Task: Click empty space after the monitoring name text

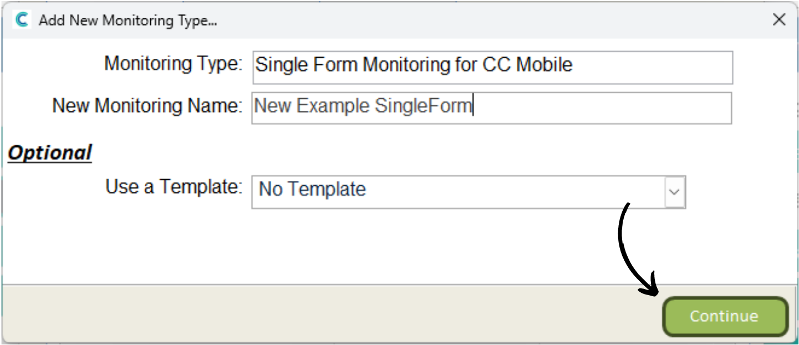Action: tap(602, 108)
